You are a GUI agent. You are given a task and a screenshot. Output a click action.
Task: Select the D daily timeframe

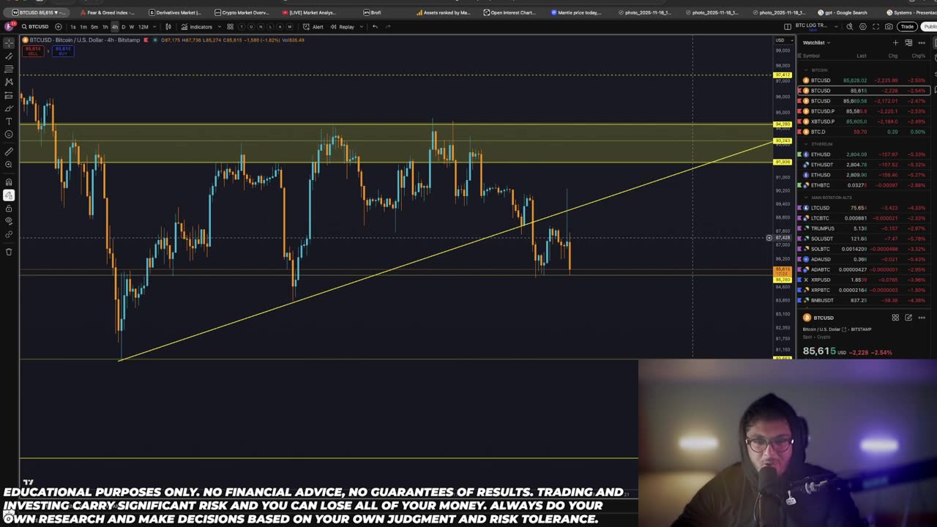pos(123,26)
